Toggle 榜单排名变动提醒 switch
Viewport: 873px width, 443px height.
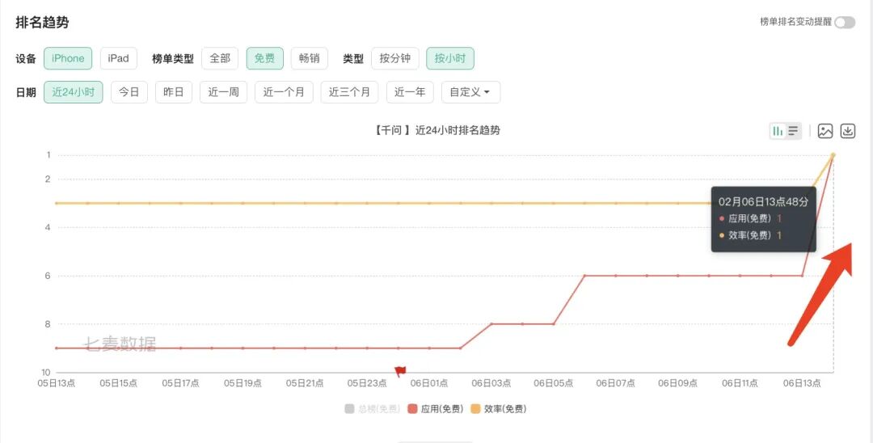[845, 23]
